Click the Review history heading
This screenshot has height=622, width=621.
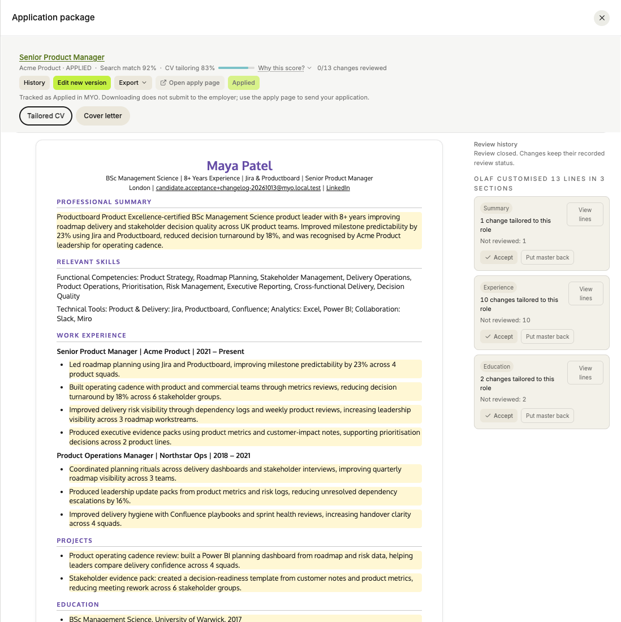pos(495,144)
